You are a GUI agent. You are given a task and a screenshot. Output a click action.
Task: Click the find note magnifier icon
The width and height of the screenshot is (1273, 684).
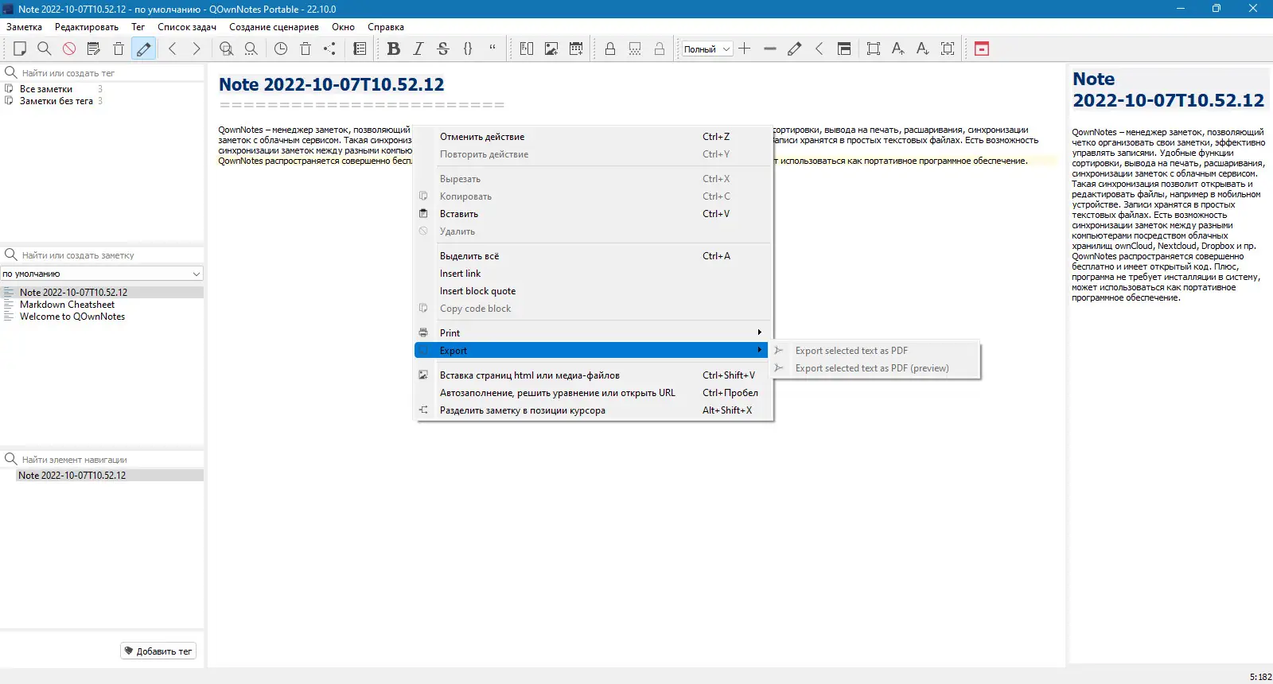point(45,49)
